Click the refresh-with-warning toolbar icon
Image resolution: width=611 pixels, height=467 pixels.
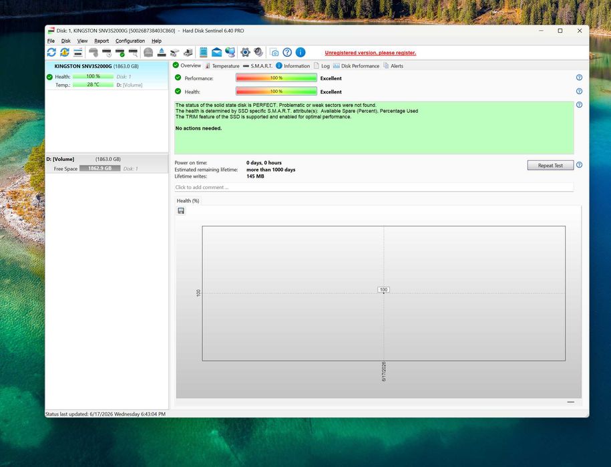click(x=65, y=52)
